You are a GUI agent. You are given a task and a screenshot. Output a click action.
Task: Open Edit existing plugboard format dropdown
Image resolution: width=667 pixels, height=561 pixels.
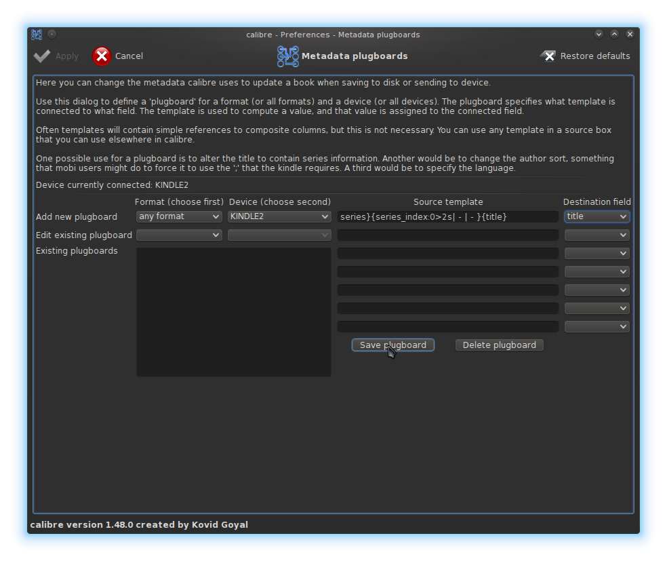[x=179, y=235]
